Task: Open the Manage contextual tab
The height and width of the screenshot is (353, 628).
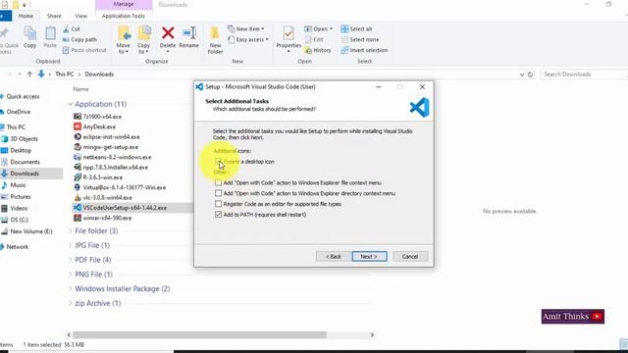Action: pos(124,4)
